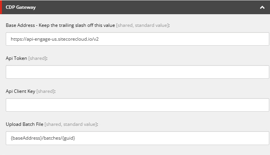
Task: Click into the empty Api Token field
Action: click(x=138, y=72)
